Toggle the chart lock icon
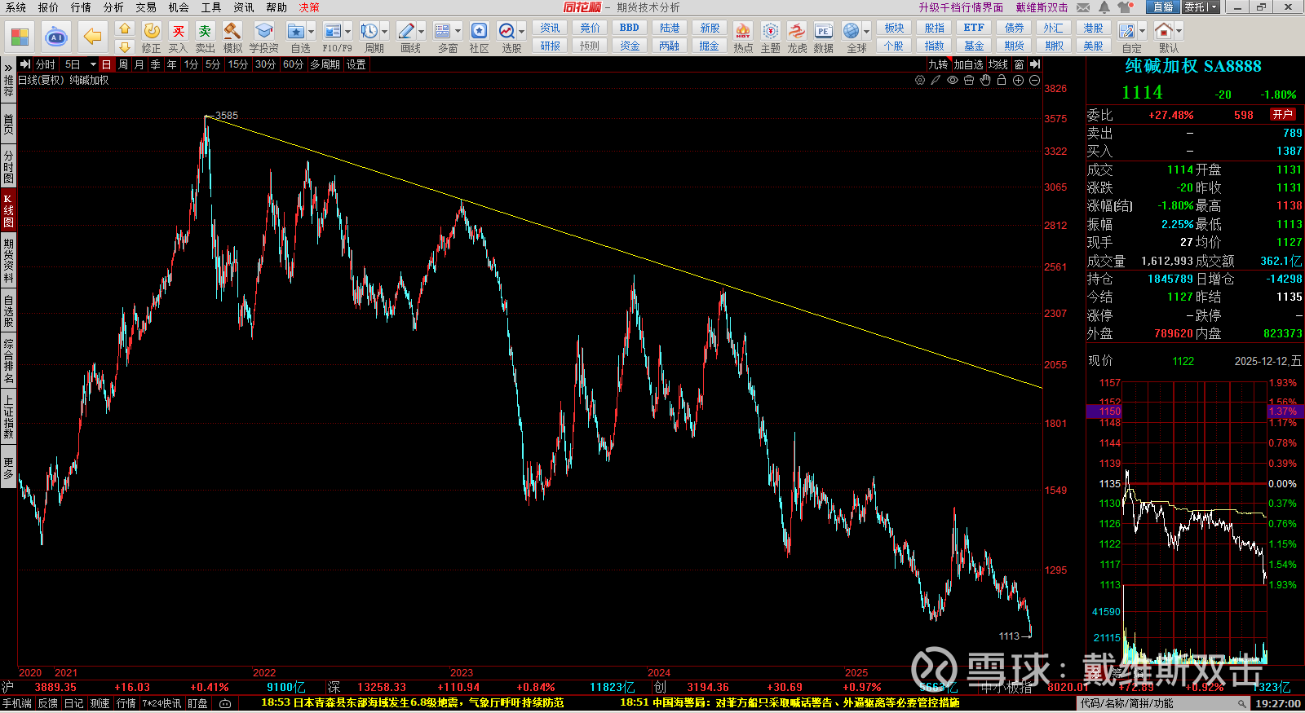The image size is (1305, 713). coord(1002,80)
